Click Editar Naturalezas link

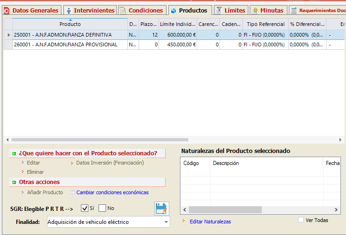210,222
